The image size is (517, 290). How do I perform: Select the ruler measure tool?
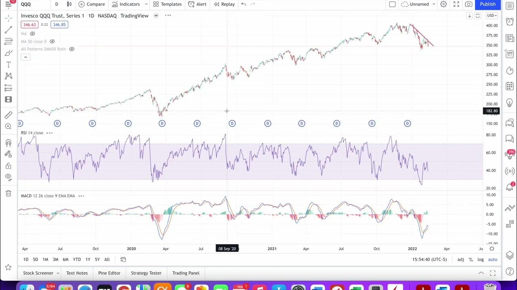tap(8, 115)
